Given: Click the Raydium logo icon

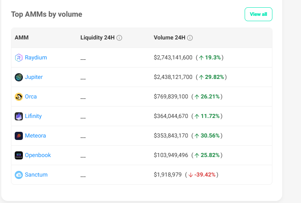Looking at the screenshot, I should [19, 57].
